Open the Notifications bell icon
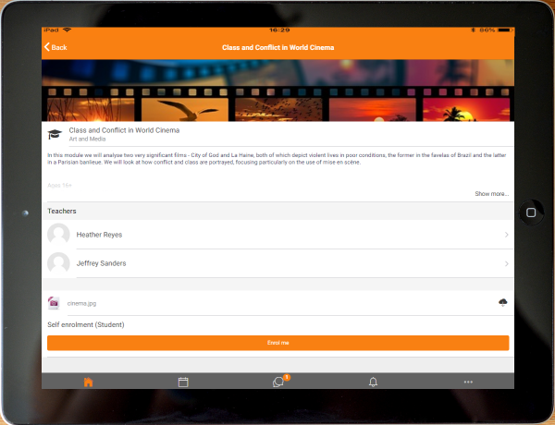 [374, 382]
